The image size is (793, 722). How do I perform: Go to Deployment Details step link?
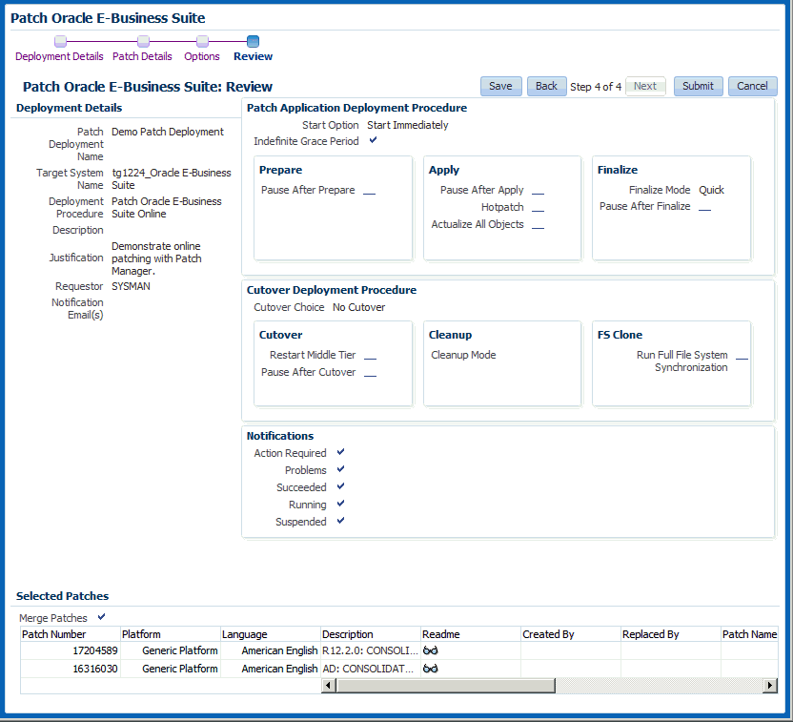[59, 56]
